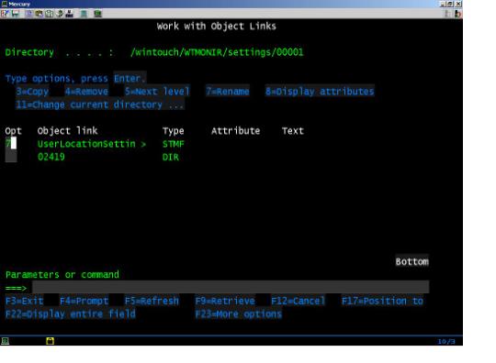
Task: Click the green arrow toolbar icon
Action: pos(60,14)
